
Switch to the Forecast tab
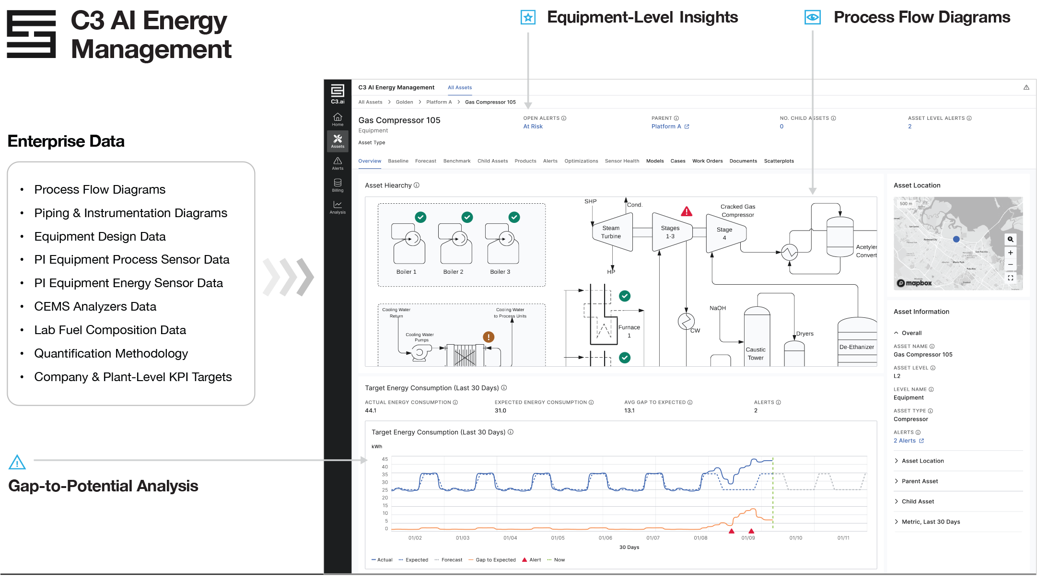click(426, 161)
